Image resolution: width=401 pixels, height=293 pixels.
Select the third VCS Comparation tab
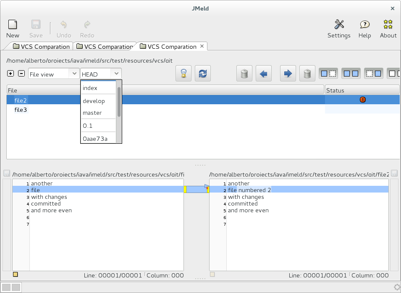coord(169,47)
